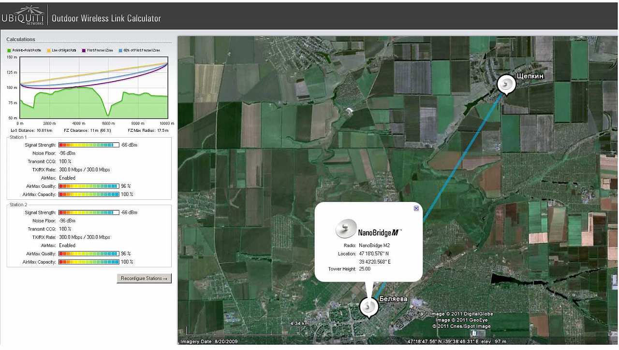This screenshot has width=619, height=350.
Task: Click yellow Line of Sight Path legend swatch
Action: pos(48,50)
